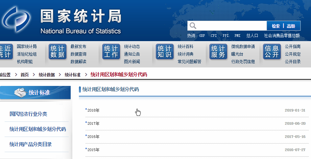Viewport: 311px width, 159px height.
Task: Open the 2016年 list entry
Action: (93, 137)
